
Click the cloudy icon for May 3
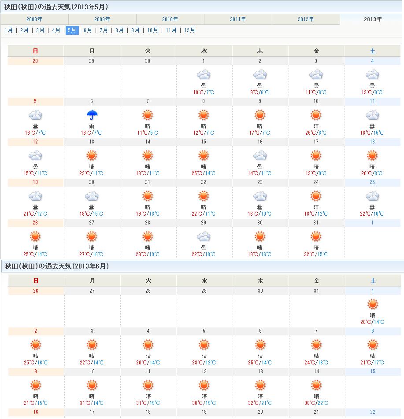tap(316, 75)
